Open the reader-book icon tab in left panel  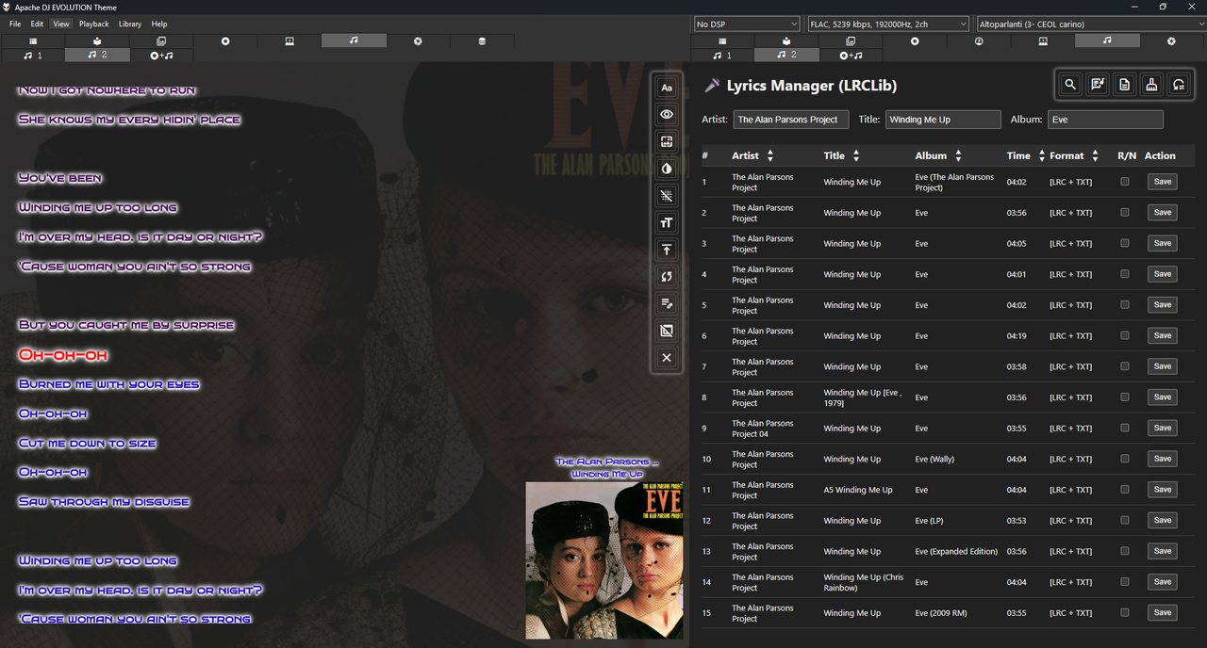pyautogui.click(x=97, y=41)
